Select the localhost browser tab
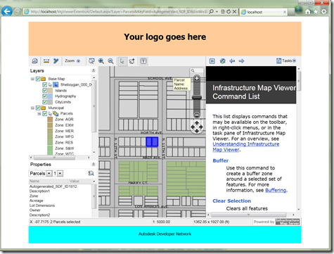This screenshot has height=254, width=334. (264, 12)
